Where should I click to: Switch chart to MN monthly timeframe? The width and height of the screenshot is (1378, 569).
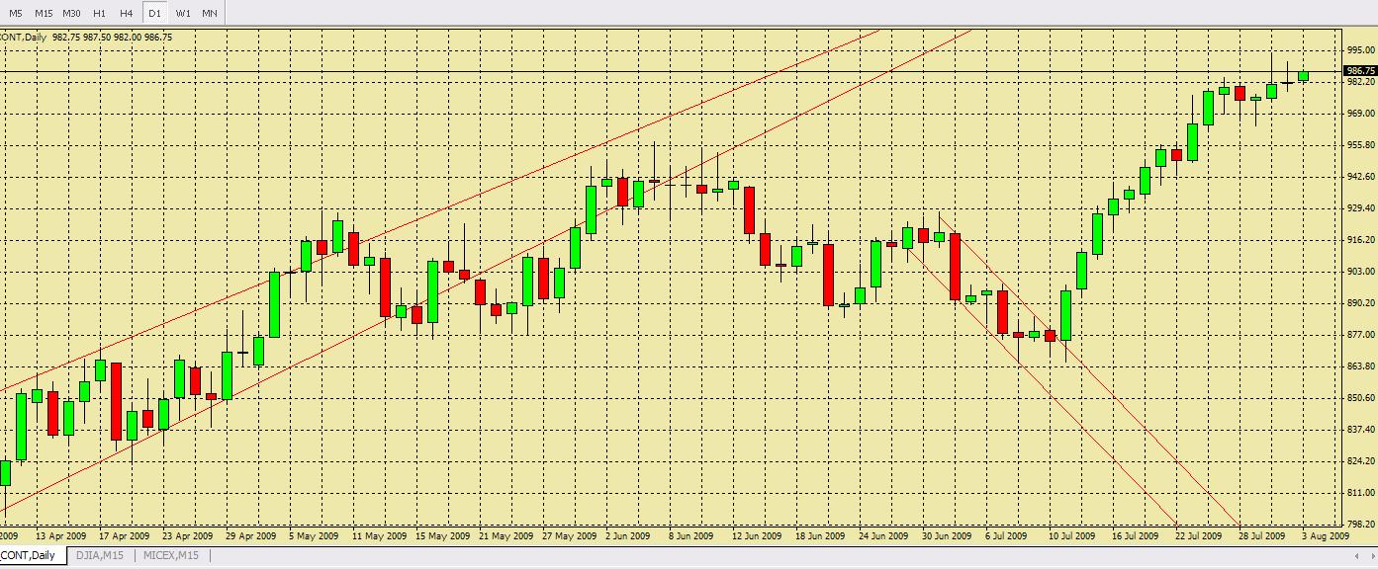[x=210, y=13]
